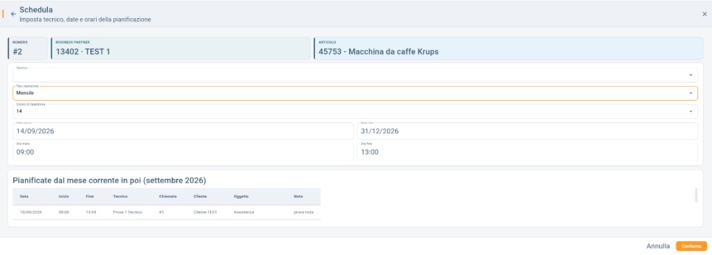Go back with the arrow next to Schedula
The height and width of the screenshot is (255, 712).
pyautogui.click(x=13, y=14)
